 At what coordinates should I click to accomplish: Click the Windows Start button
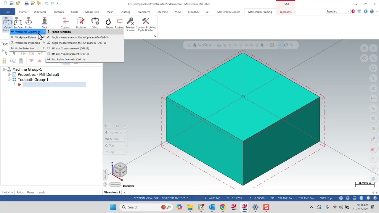113,207
